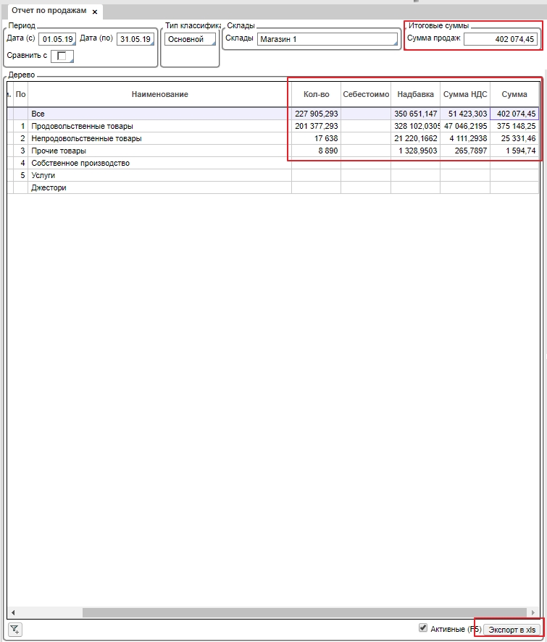Click the horizontal scrollbar's right arrow
Image resolution: width=547 pixels, height=642 pixels.
click(533, 612)
